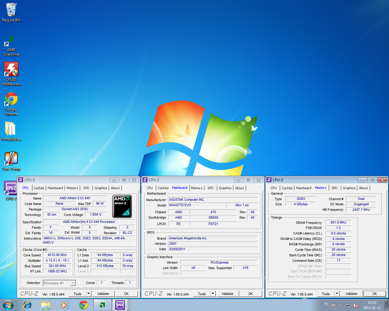The width and height of the screenshot is (389, 311).
Task: Open Memory tab in middle CPU-Z window
Action: [197, 188]
